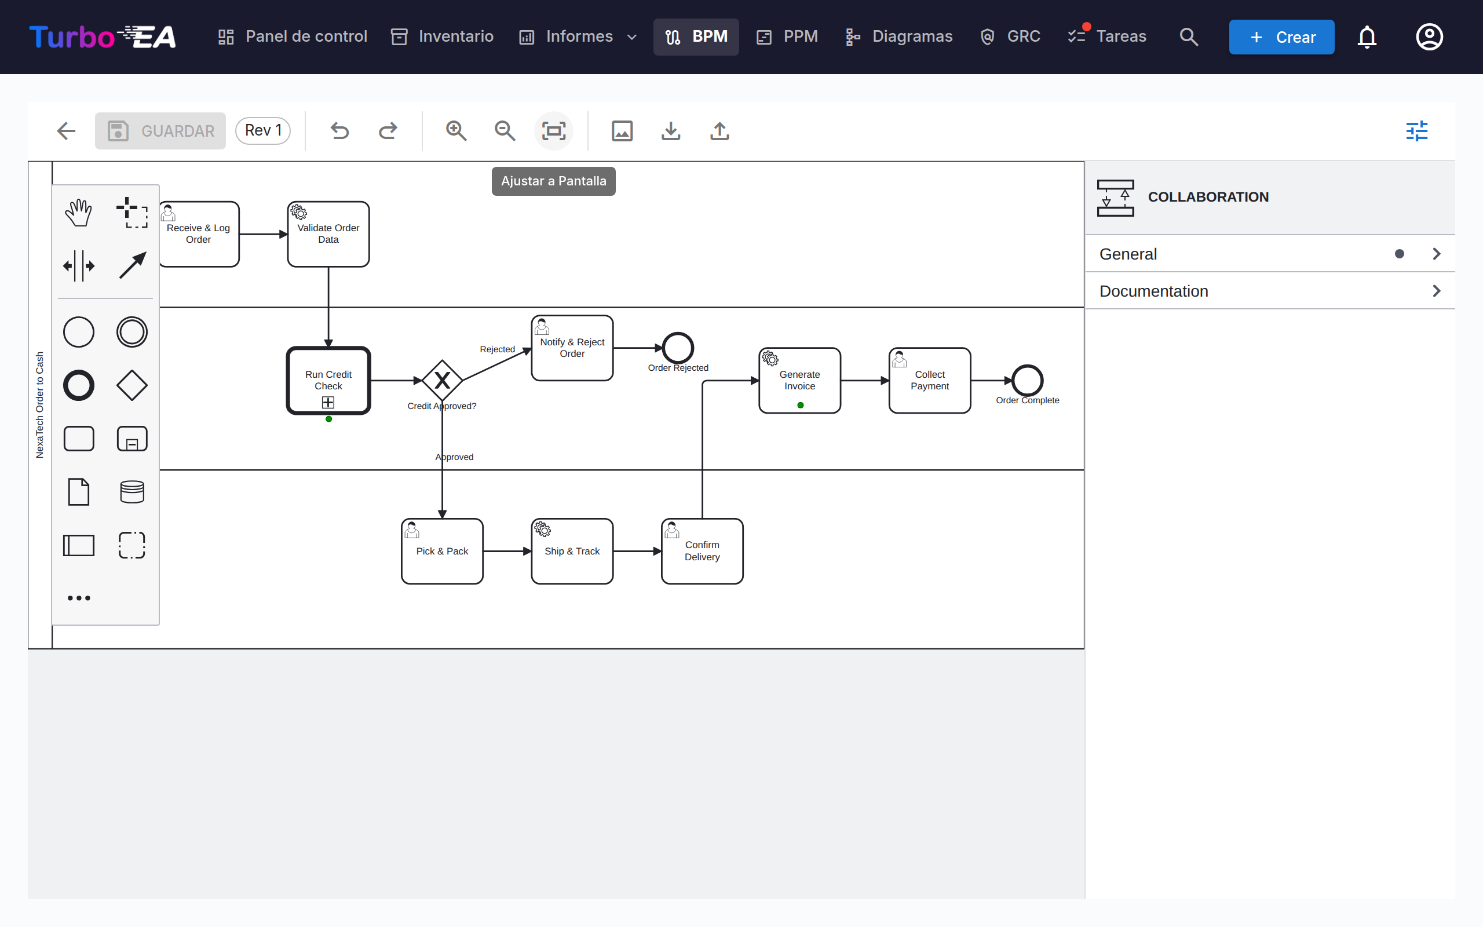Select the Confirm Delivery task
This screenshot has width=1483, height=927.
[x=702, y=551]
